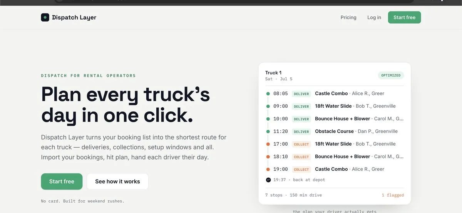Click the Sat · Jul 5 date
This screenshot has height=213, width=462.
point(279,79)
